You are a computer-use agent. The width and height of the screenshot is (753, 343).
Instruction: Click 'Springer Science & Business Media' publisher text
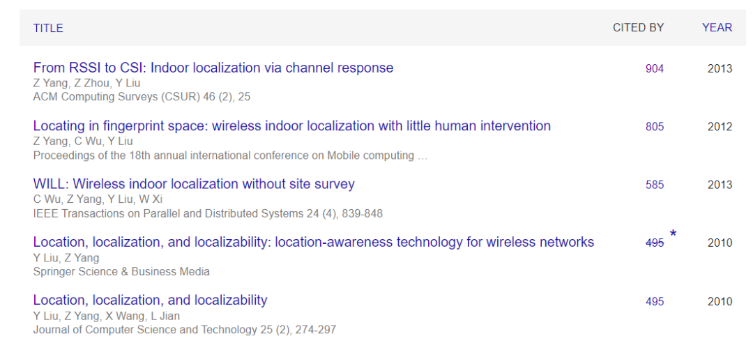point(121,271)
